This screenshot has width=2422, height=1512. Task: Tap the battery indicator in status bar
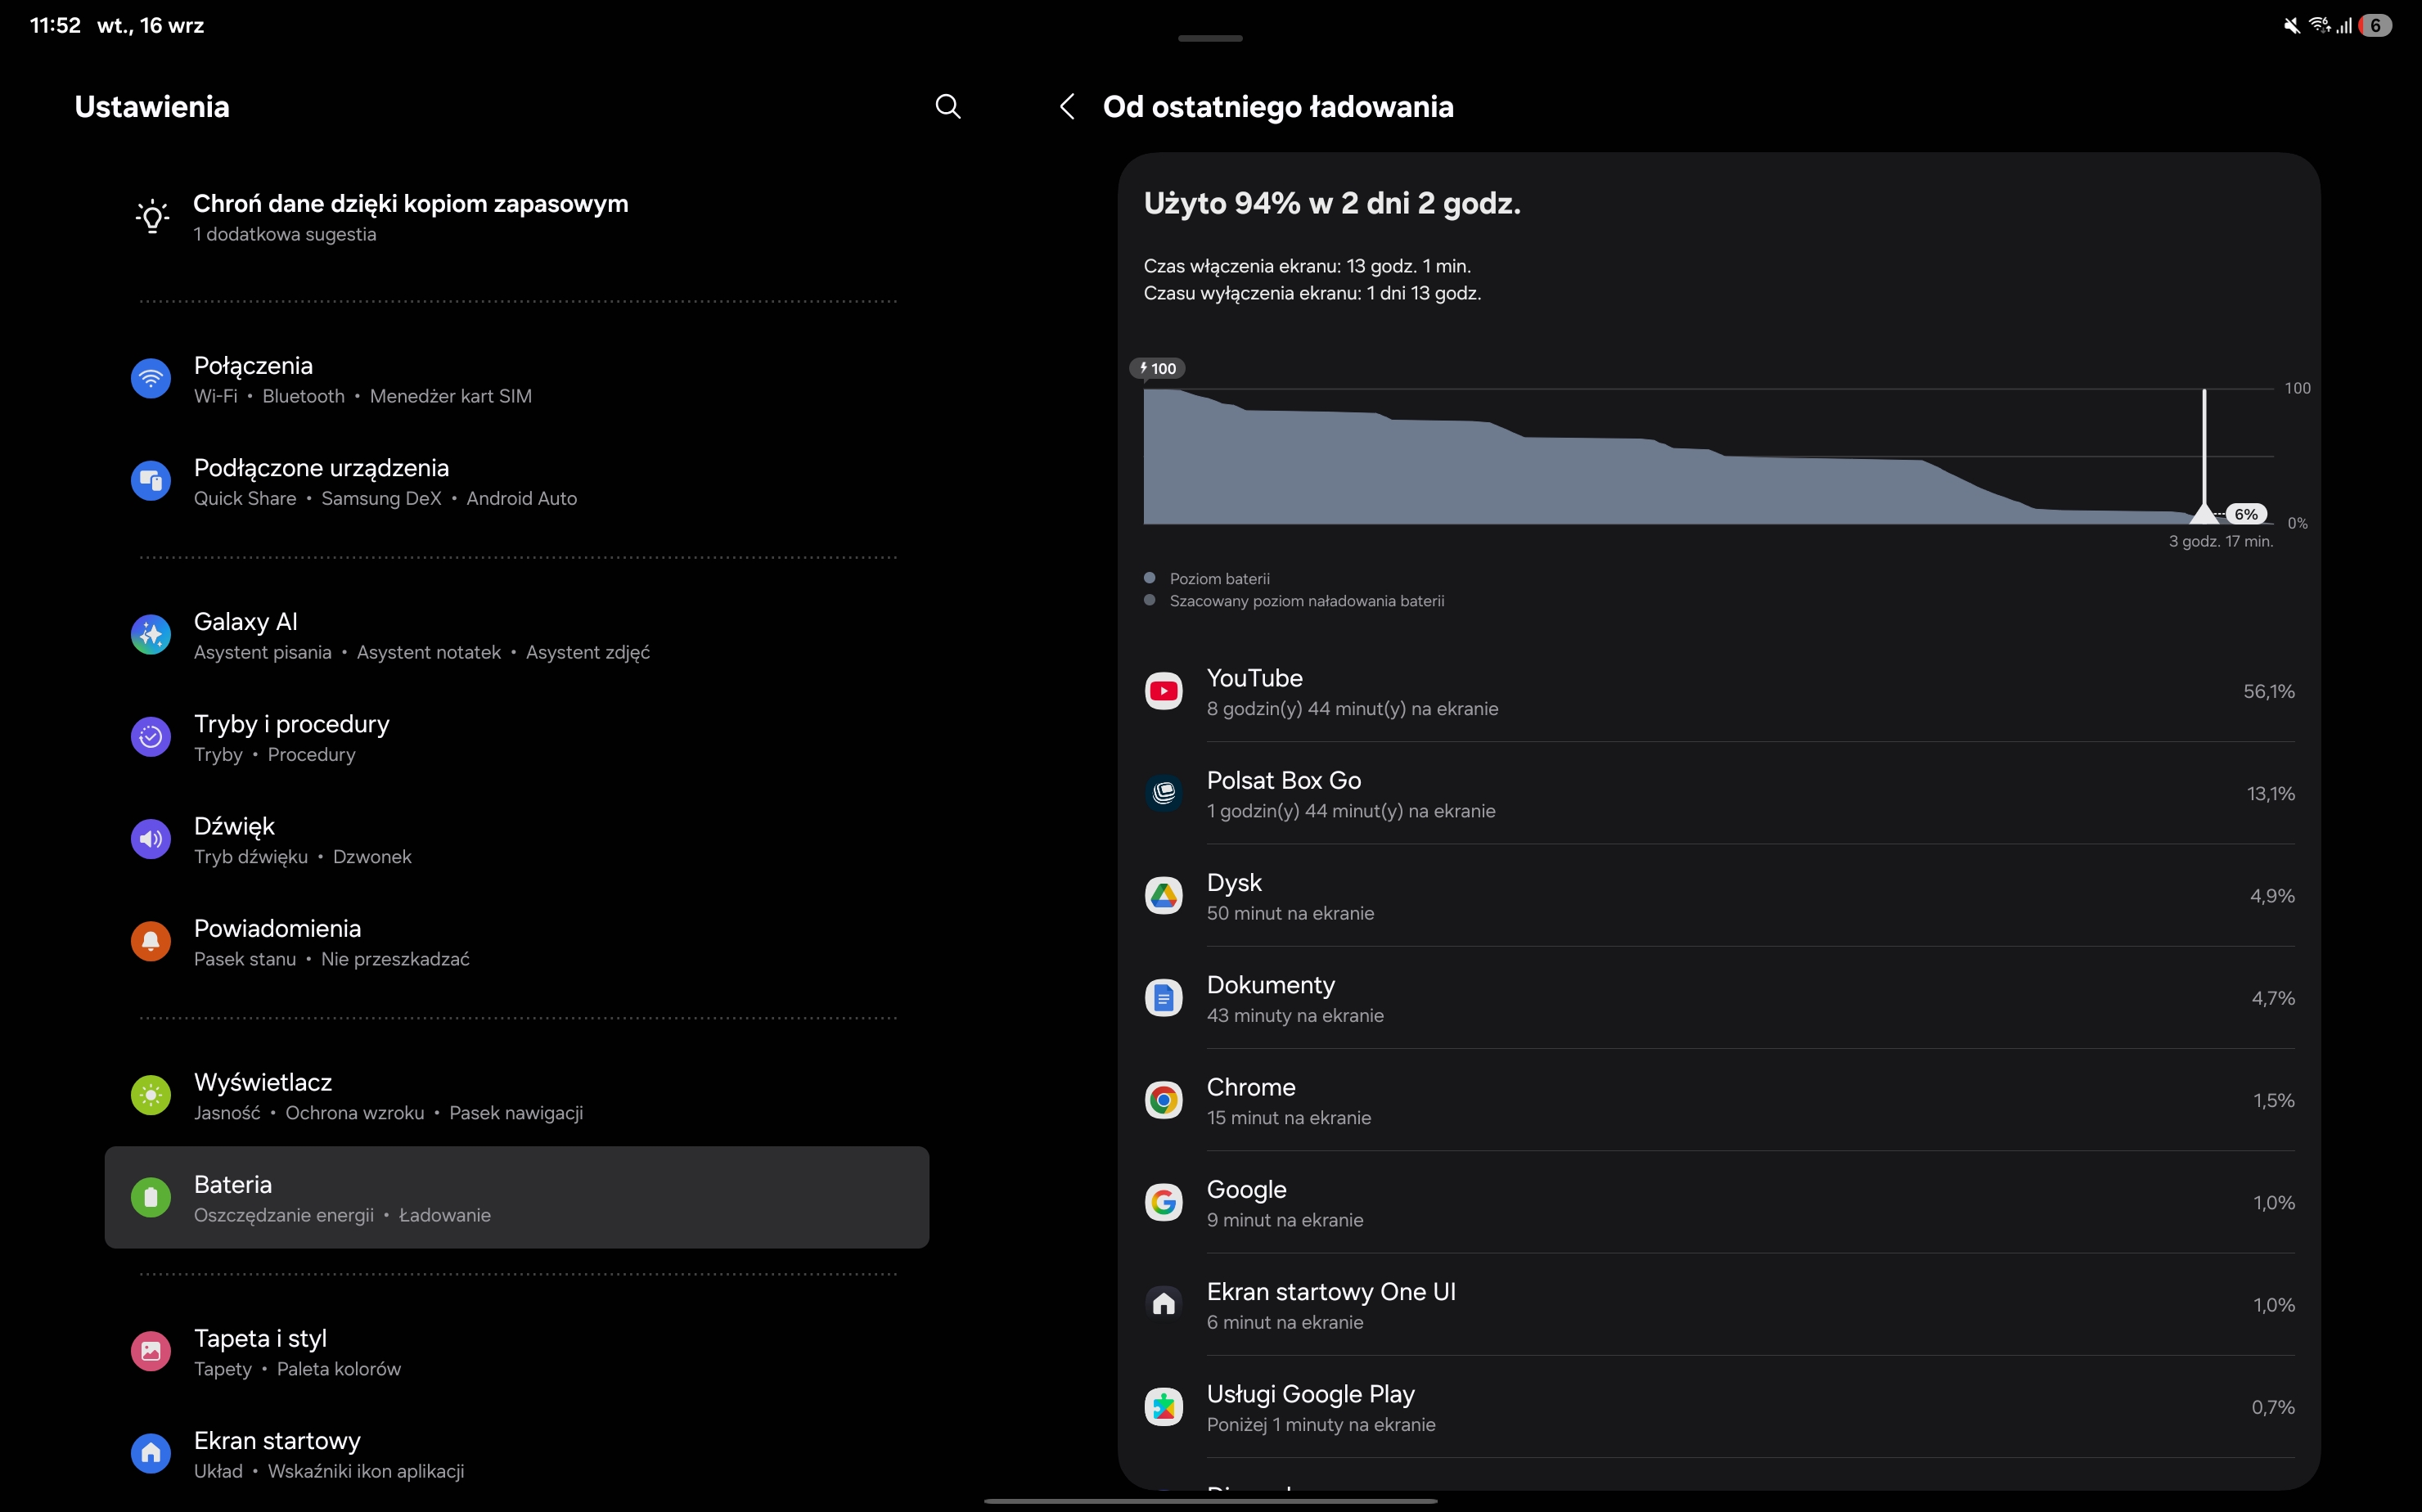tap(2376, 26)
